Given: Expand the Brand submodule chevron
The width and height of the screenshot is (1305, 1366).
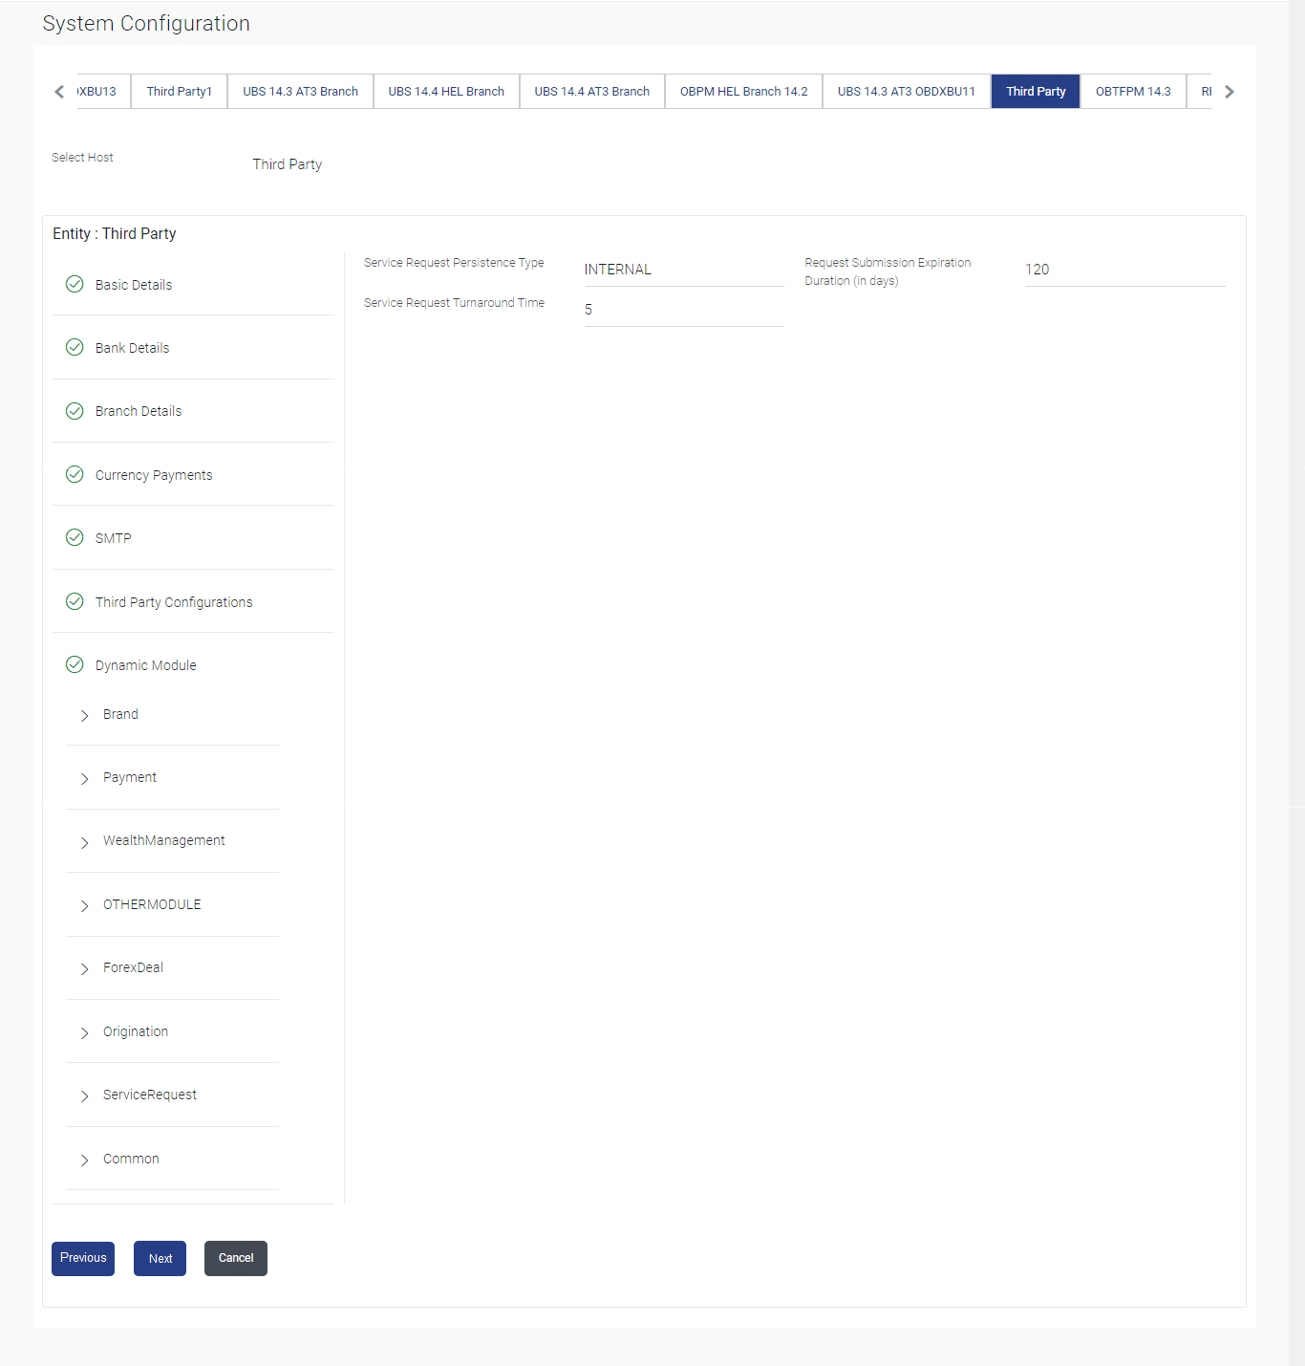Looking at the screenshot, I should (x=85, y=715).
